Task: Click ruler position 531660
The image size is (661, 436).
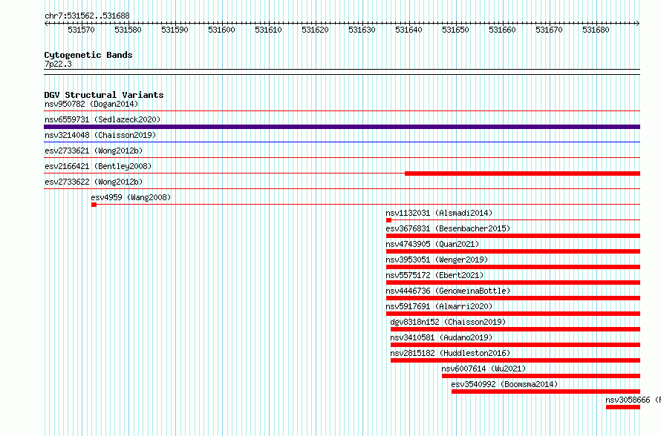Action: [x=503, y=30]
